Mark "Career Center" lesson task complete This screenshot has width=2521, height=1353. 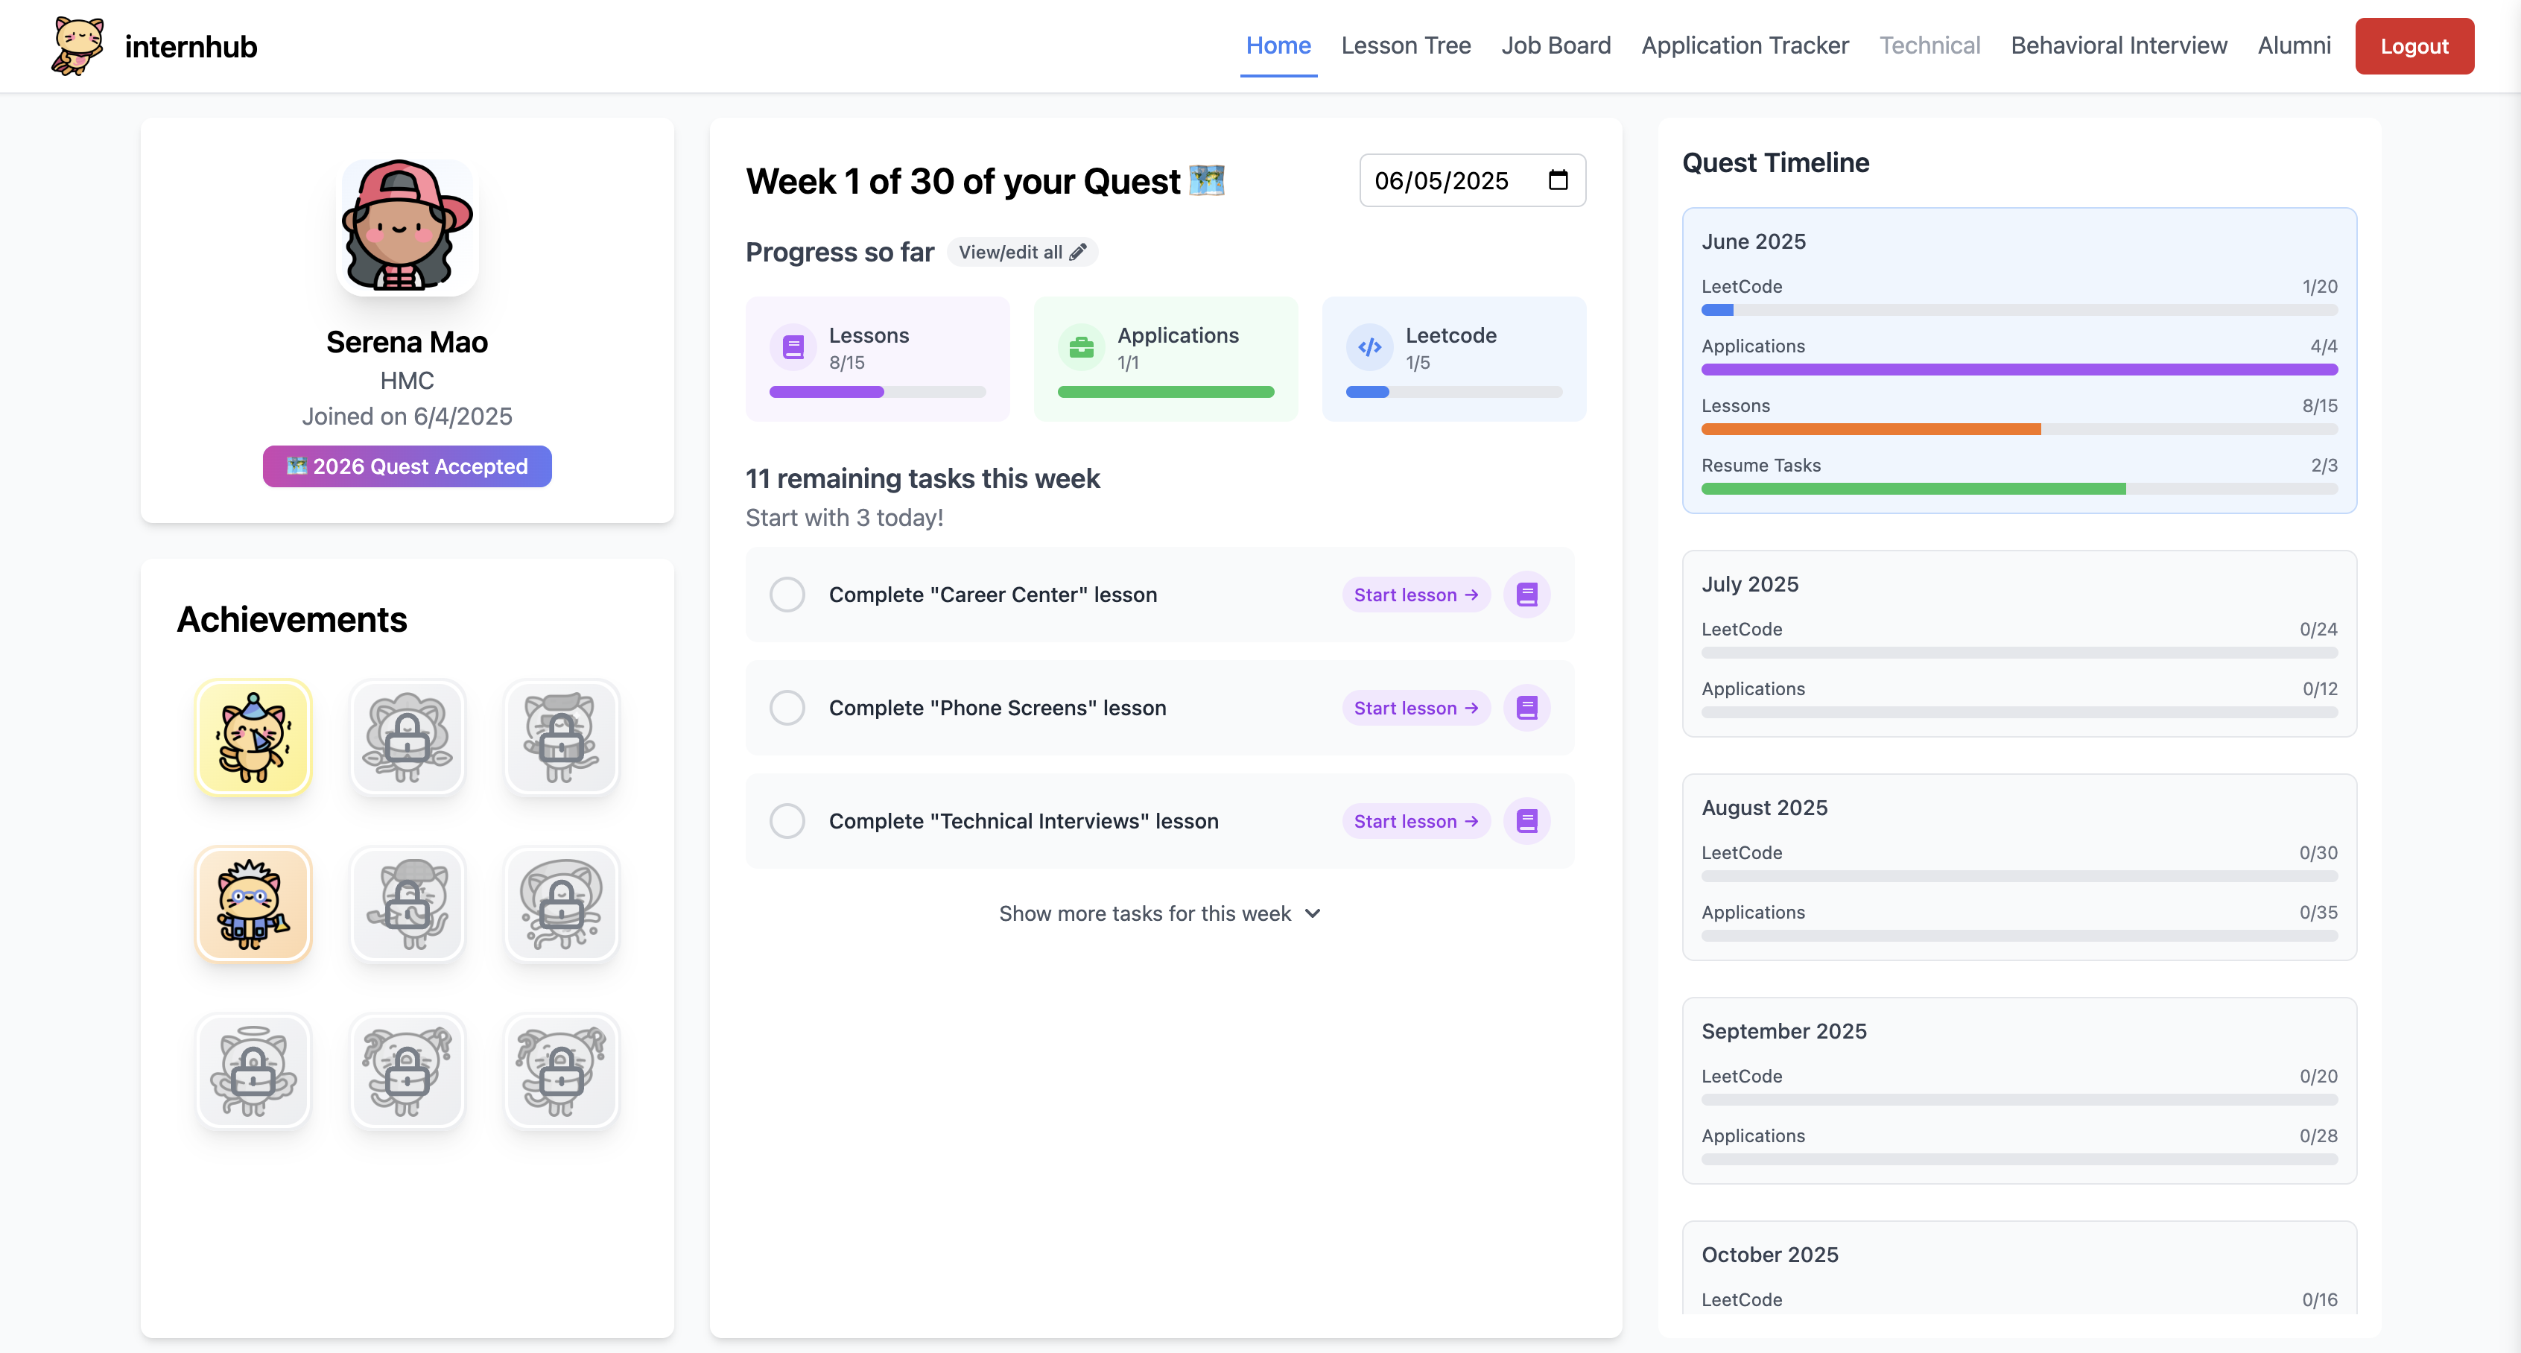[x=787, y=595]
